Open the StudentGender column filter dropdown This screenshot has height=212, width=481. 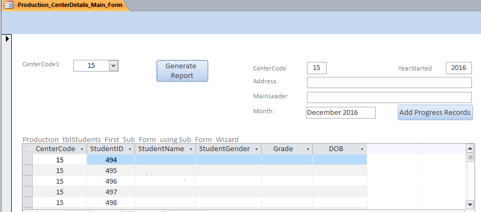point(257,149)
